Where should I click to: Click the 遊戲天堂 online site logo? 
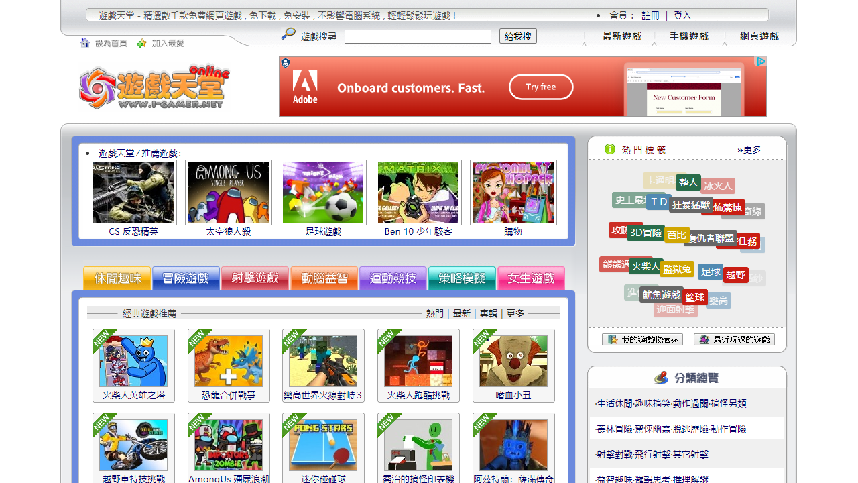click(x=154, y=87)
